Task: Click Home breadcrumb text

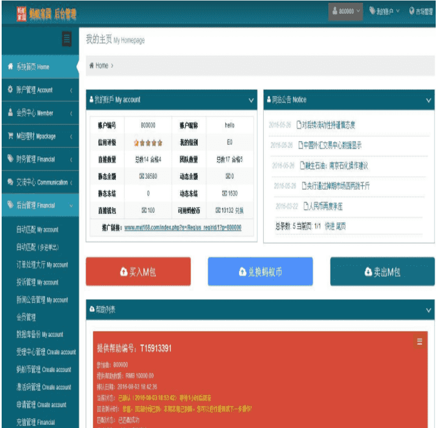Action: point(102,65)
